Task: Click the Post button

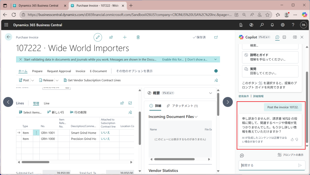Action: tap(24, 80)
